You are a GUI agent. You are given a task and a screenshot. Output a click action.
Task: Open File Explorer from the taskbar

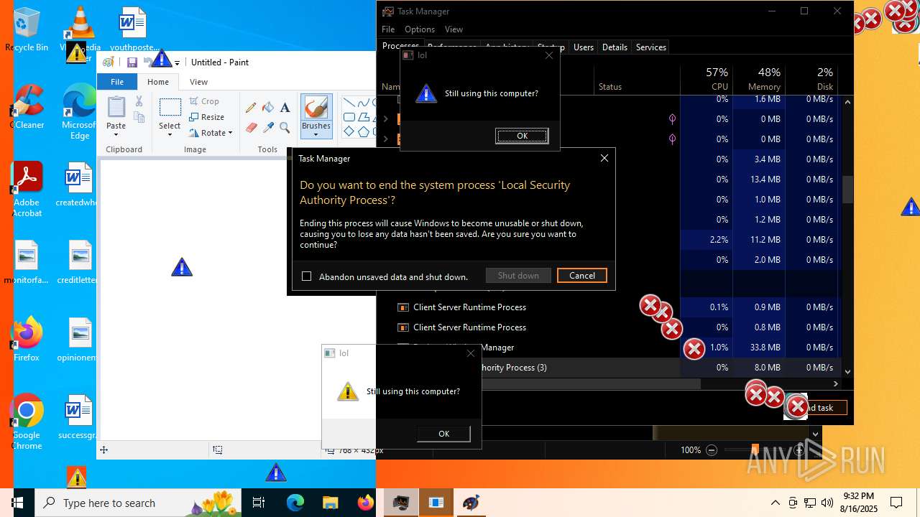[x=330, y=503]
